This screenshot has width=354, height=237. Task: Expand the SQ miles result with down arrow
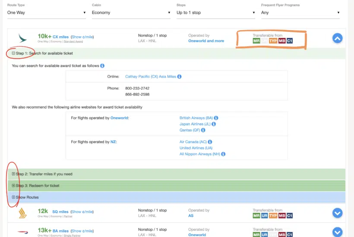coord(337,213)
